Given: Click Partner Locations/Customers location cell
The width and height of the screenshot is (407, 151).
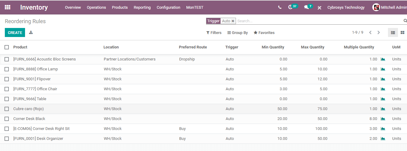Looking at the screenshot, I should (x=130, y=59).
